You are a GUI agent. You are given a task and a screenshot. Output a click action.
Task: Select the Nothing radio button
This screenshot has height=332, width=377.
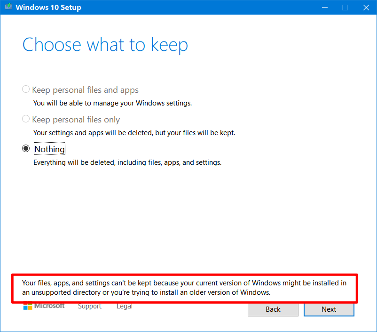pyautogui.click(x=26, y=148)
